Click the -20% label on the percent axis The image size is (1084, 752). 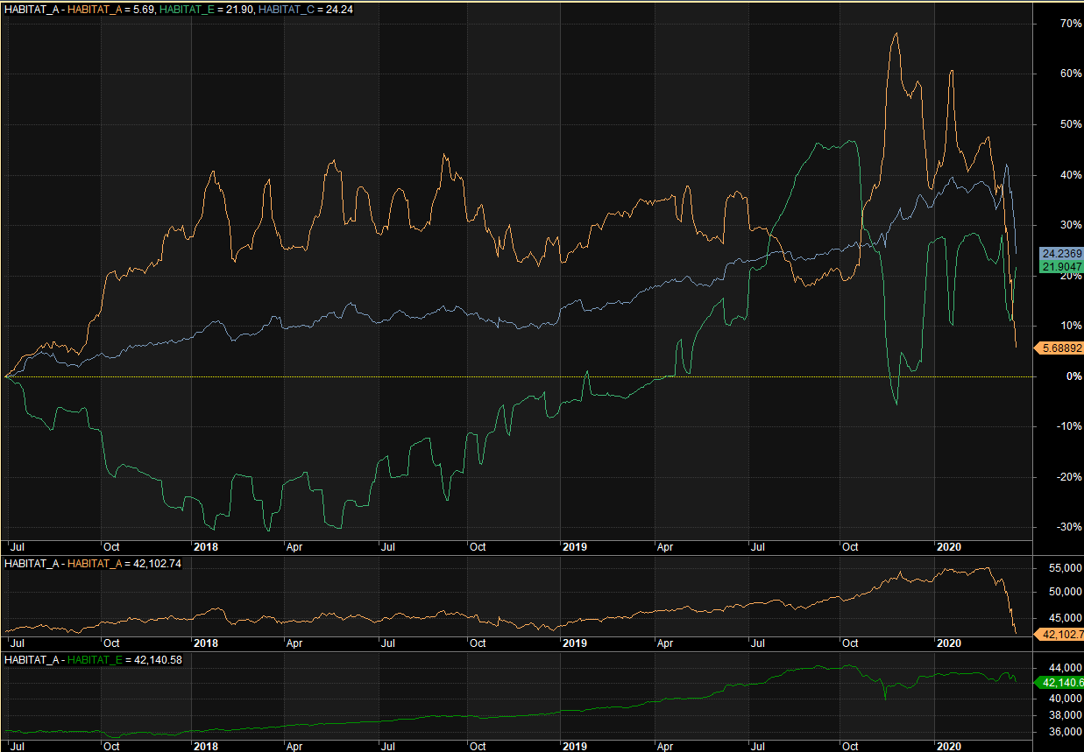(x=1068, y=477)
